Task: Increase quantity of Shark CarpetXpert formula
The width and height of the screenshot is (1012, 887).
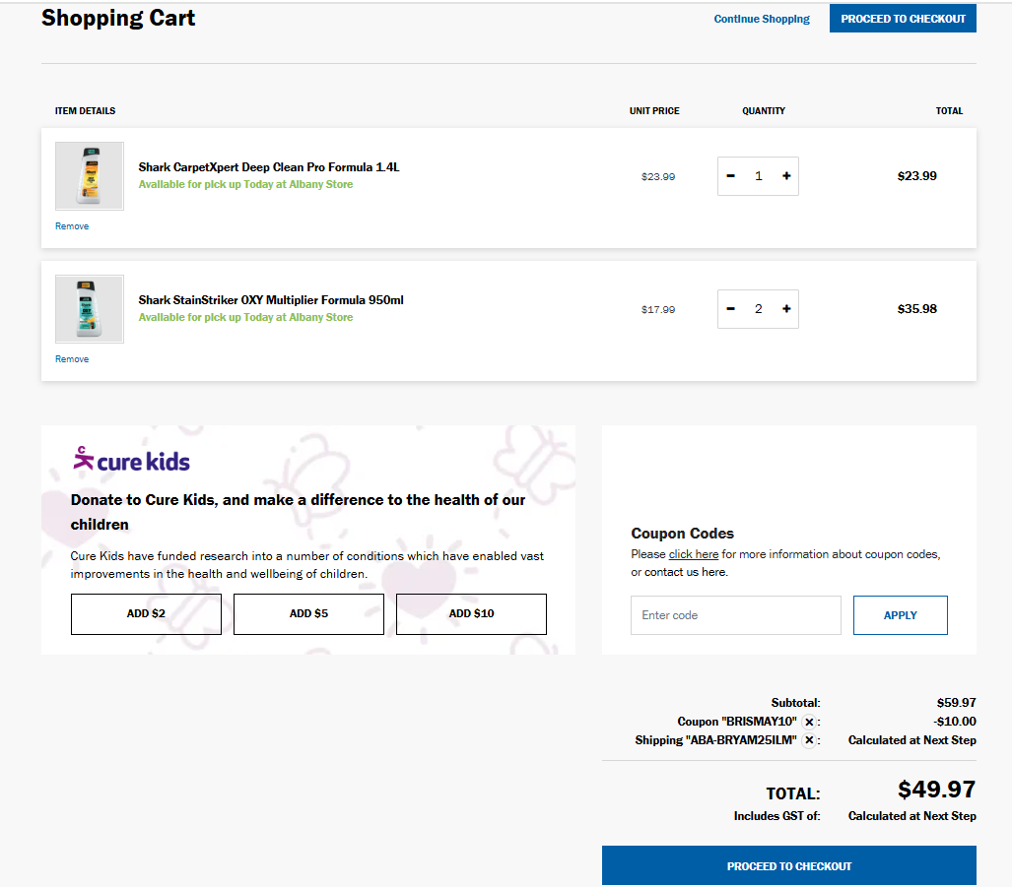Action: pos(786,176)
